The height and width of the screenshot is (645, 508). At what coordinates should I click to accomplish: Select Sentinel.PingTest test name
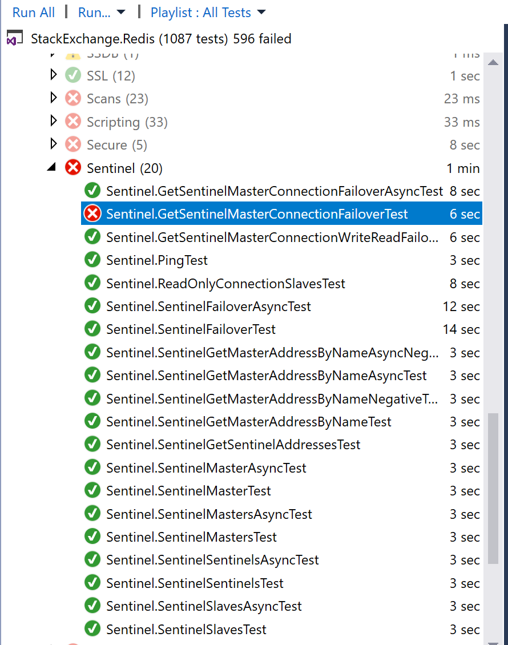click(x=157, y=260)
